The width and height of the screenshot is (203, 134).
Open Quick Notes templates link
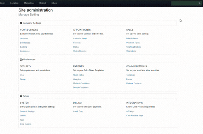[79, 75]
